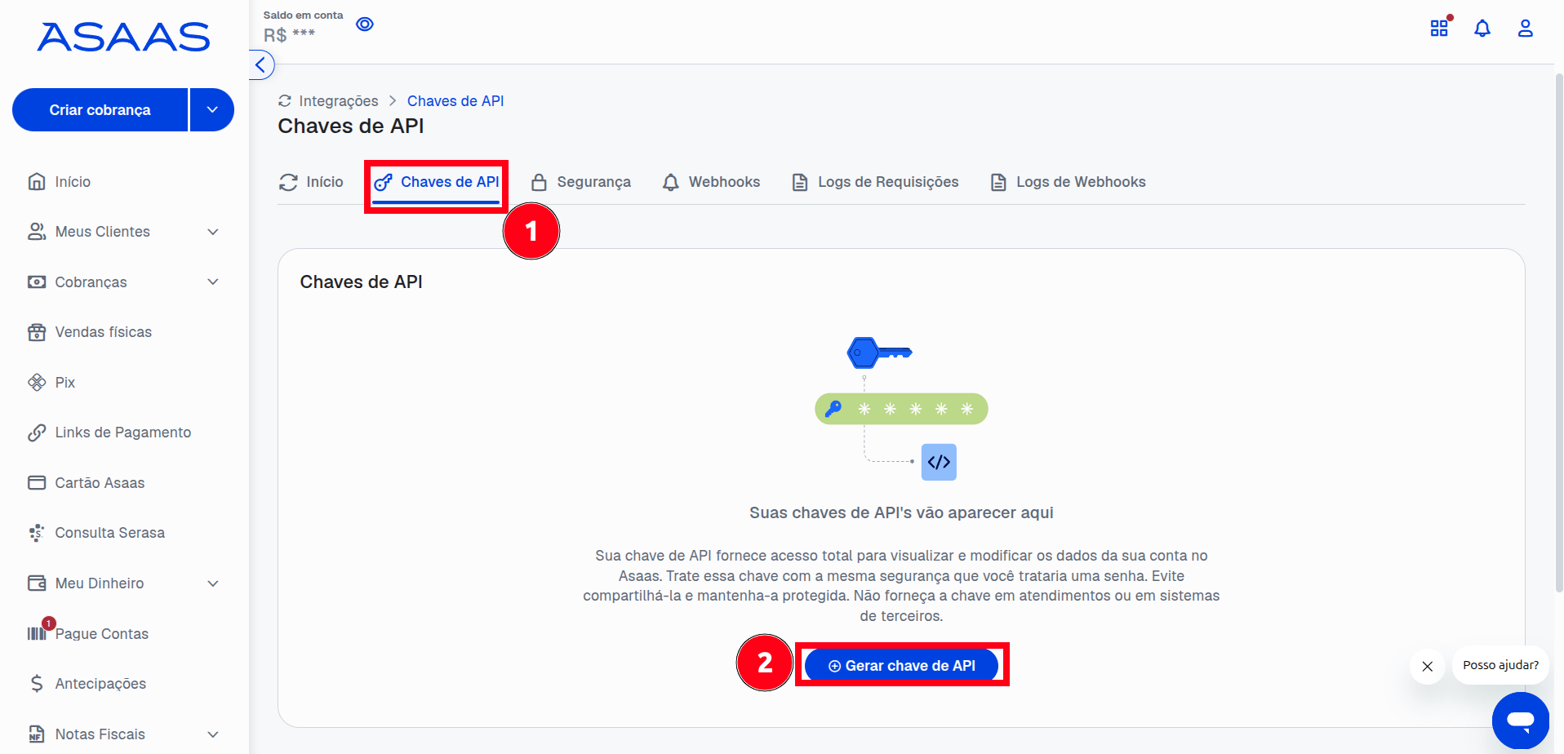Open Criar cobrança dropdown arrow
The height and width of the screenshot is (754, 1564).
(x=212, y=110)
